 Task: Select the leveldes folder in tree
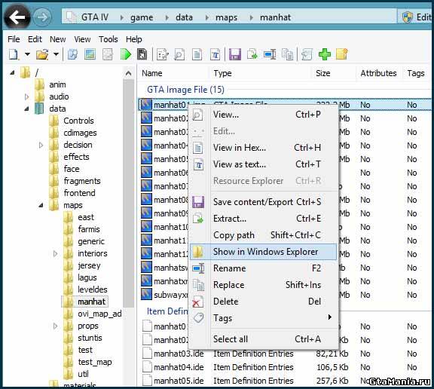(x=92, y=289)
